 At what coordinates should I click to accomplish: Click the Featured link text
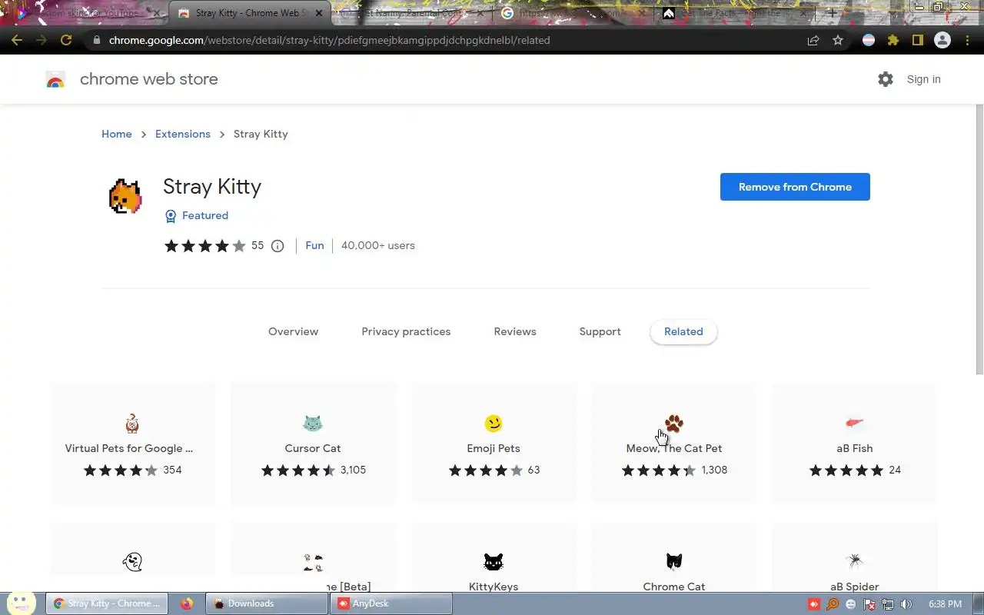[205, 215]
